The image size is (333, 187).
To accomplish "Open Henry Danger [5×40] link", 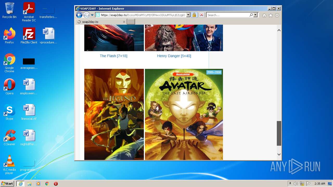I will point(174,56).
